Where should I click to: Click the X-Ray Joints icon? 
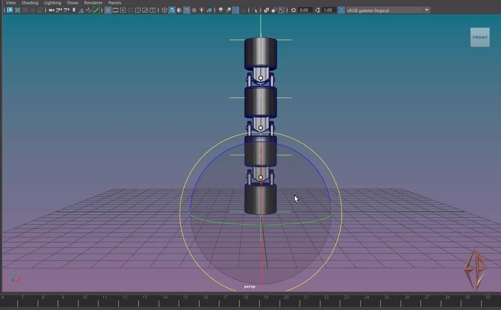281,10
